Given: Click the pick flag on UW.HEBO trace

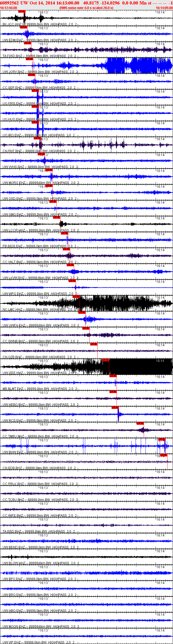Looking at the screenshot, I should click(x=113, y=392).
